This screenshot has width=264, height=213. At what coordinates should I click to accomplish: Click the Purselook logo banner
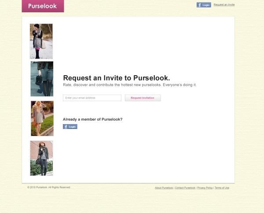[x=43, y=6]
